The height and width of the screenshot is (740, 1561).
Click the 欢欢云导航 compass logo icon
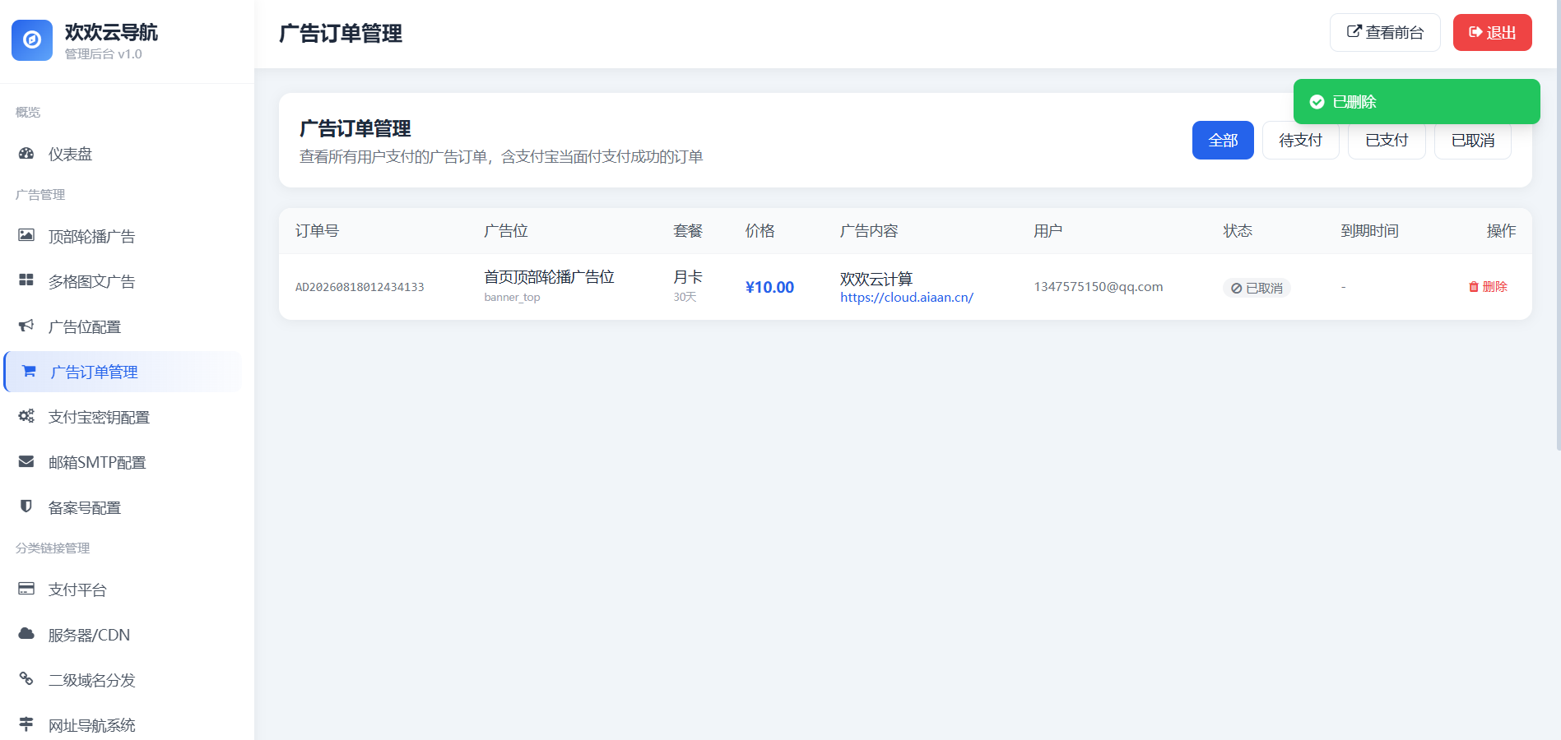32,40
